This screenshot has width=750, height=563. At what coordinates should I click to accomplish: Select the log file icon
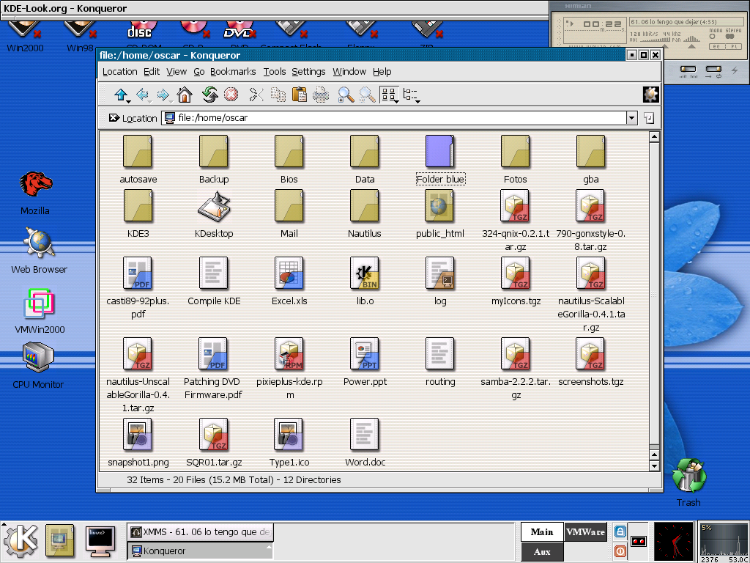coord(439,273)
